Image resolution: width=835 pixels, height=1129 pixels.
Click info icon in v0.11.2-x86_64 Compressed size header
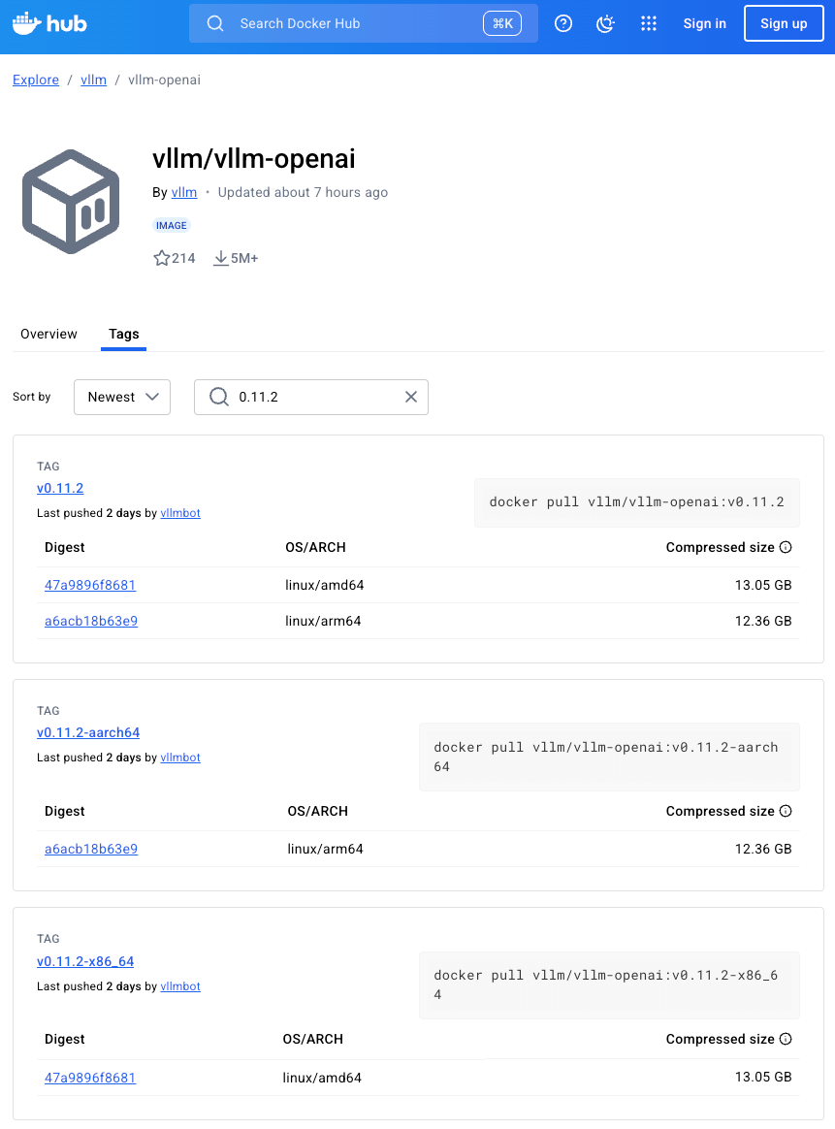tap(786, 1039)
